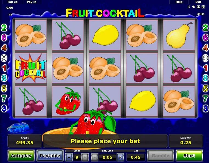
Task: Start the spin with the Start button
Action: 189,156
